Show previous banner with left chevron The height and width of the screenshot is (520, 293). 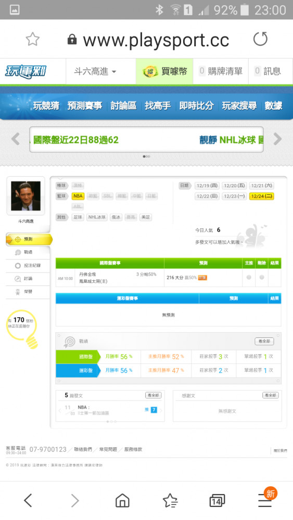pos(16,139)
